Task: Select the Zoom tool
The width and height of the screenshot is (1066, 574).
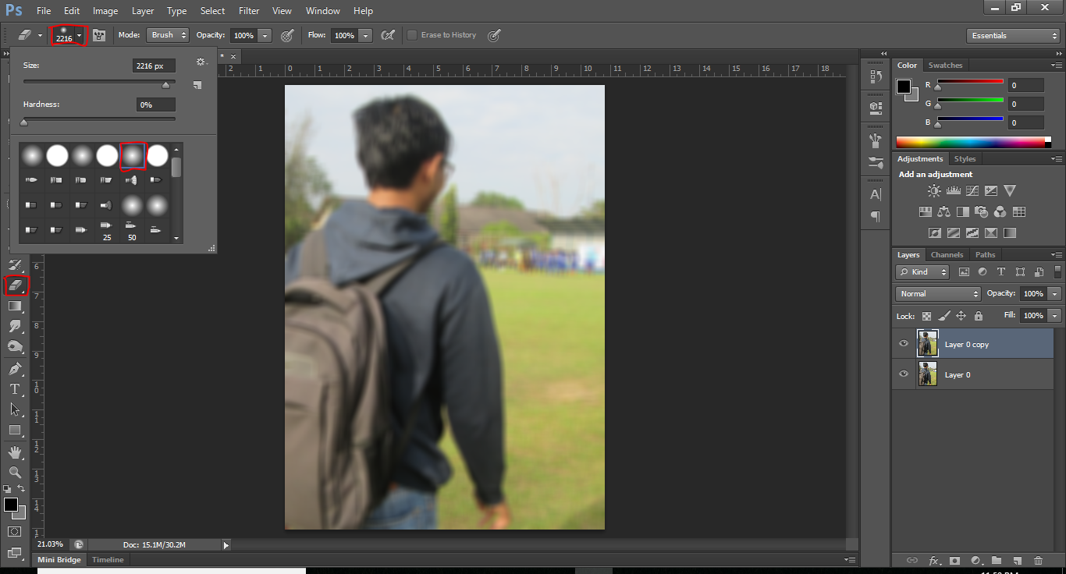Action: 15,472
